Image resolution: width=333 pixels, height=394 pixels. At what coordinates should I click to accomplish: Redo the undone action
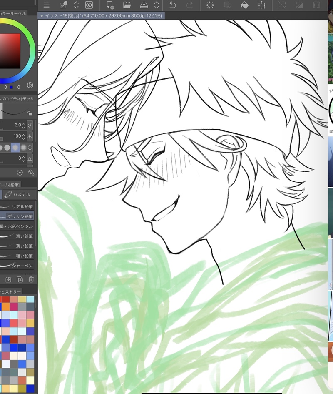click(x=190, y=5)
